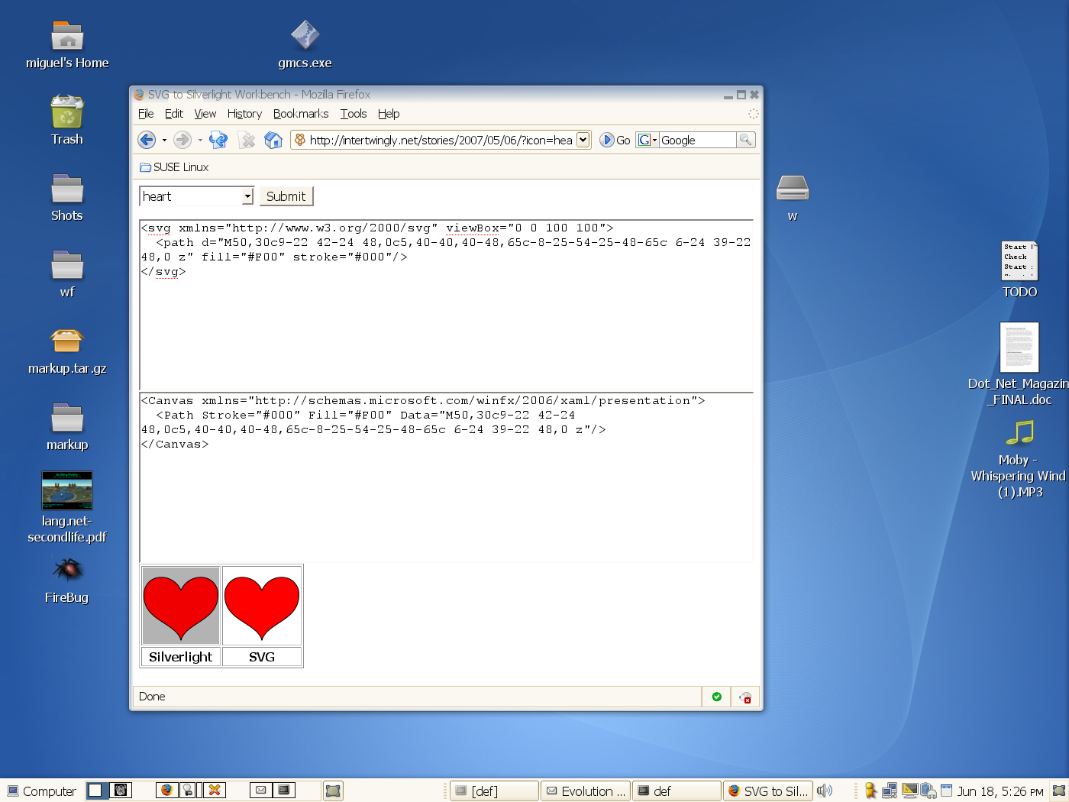This screenshot has height=802, width=1069.
Task: Click the Silverlight label under preview
Action: (181, 657)
